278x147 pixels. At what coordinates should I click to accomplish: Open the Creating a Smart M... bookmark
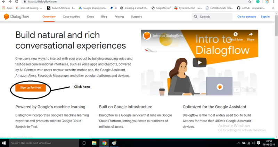pyautogui.click(x=134, y=8)
